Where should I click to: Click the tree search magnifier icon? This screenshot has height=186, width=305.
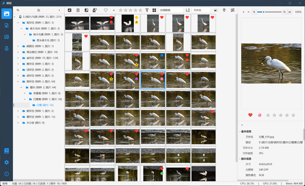pyautogui.click(x=18, y=10)
